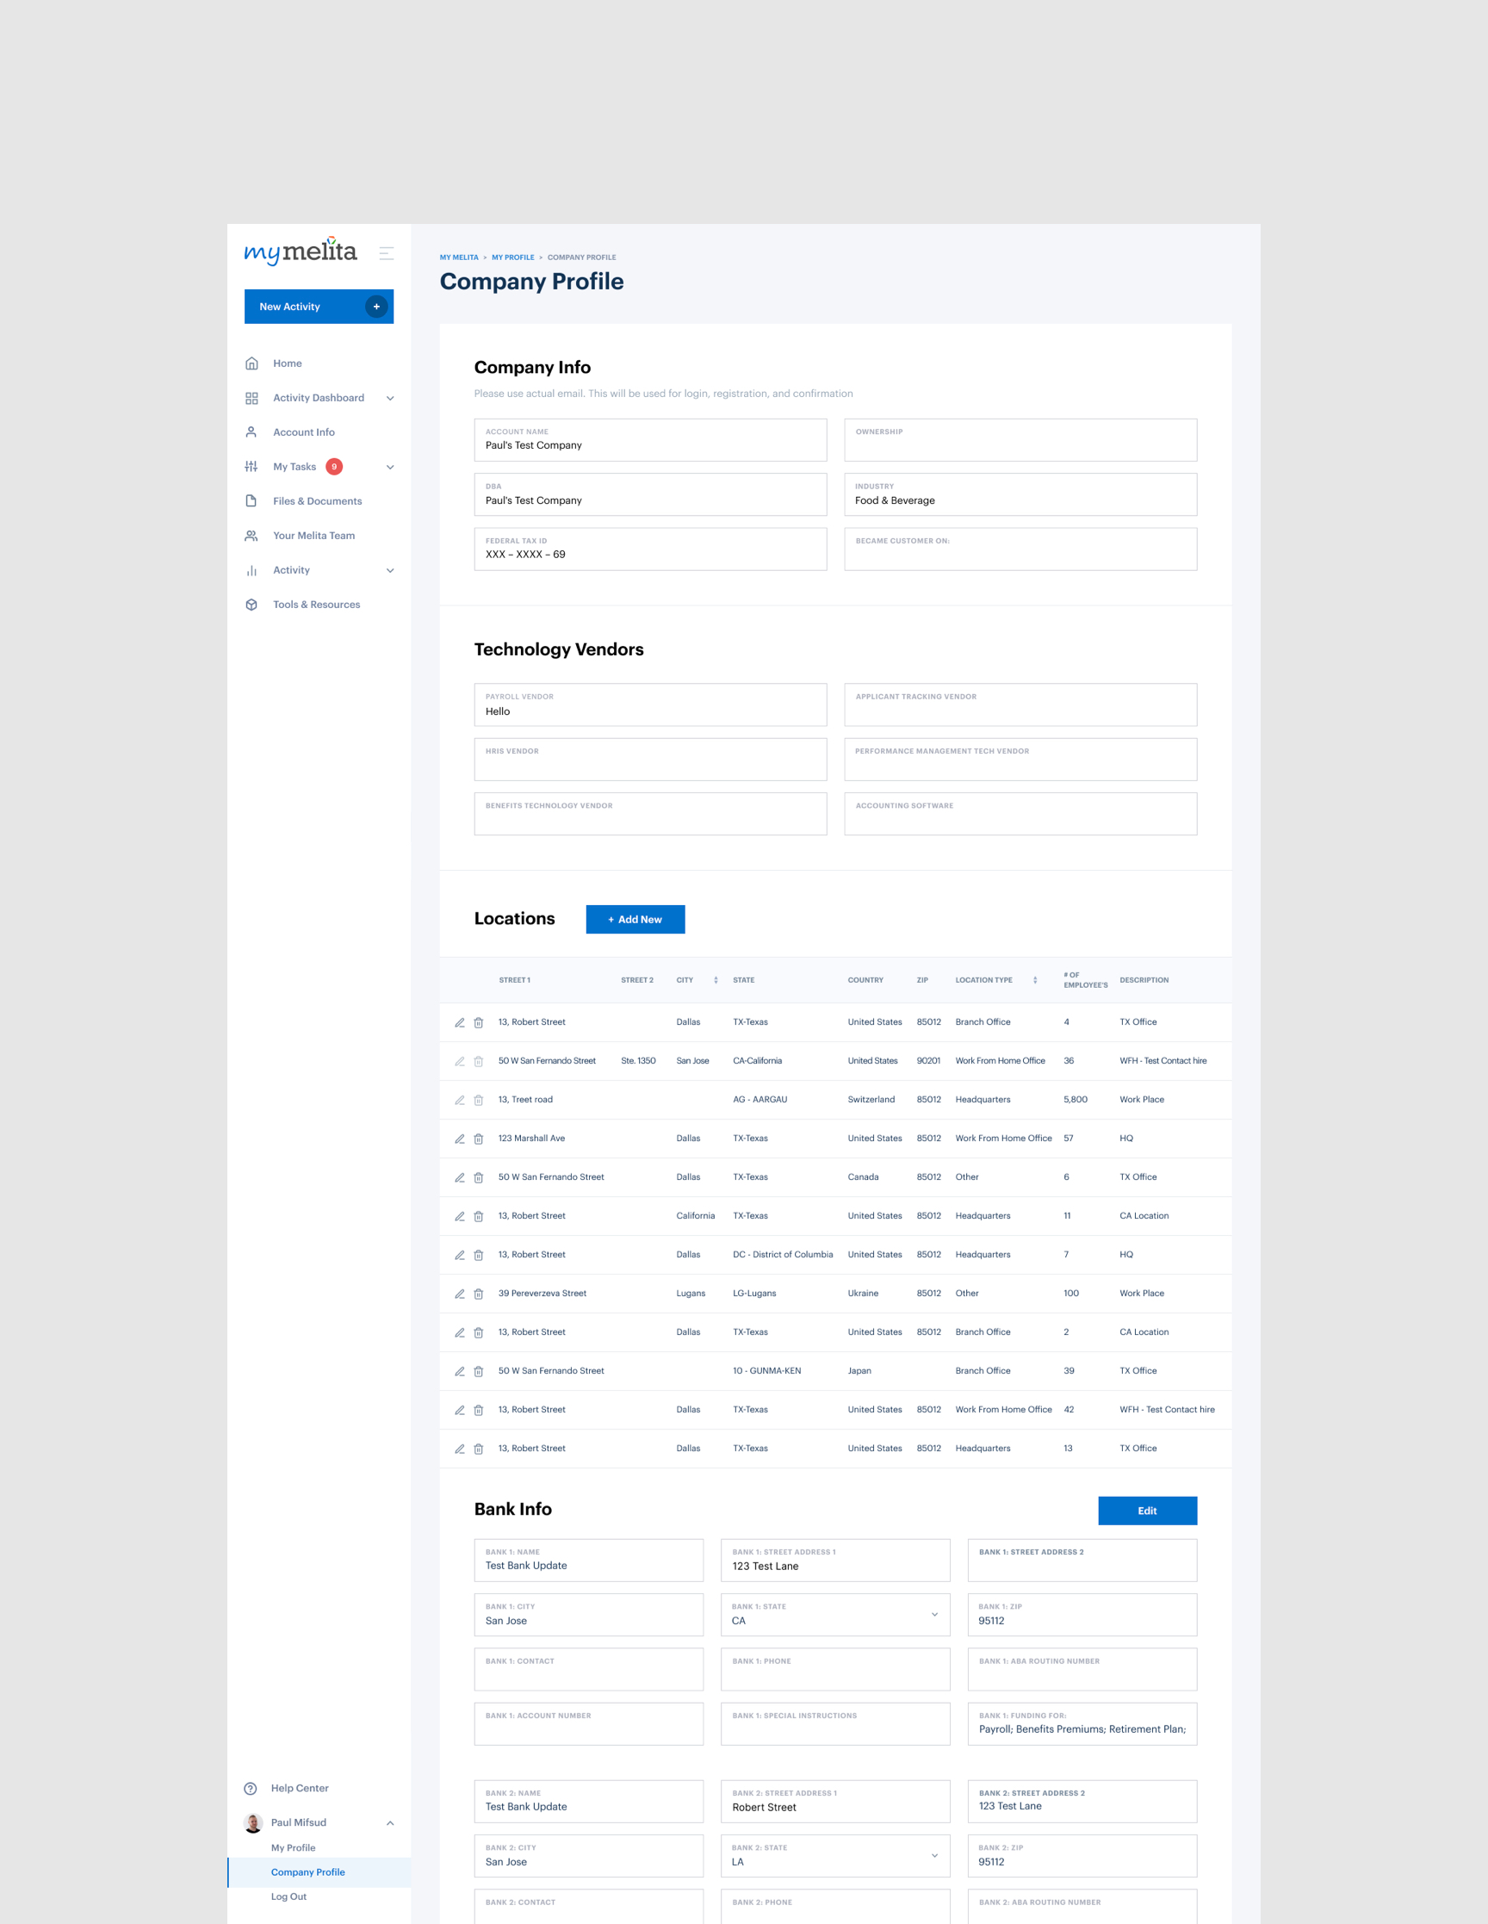This screenshot has width=1488, height=1924.
Task: Click the mymelita logo
Action: pyautogui.click(x=301, y=251)
